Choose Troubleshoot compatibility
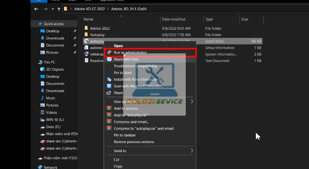Viewport: 309px width, 169px height. point(135,66)
